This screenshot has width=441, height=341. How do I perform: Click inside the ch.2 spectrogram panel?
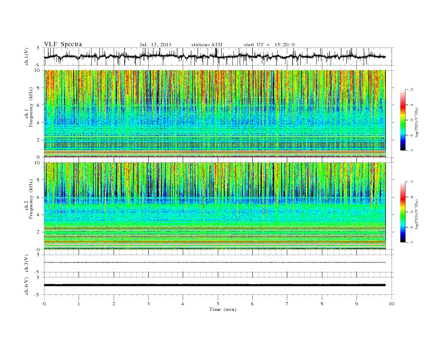click(x=214, y=206)
